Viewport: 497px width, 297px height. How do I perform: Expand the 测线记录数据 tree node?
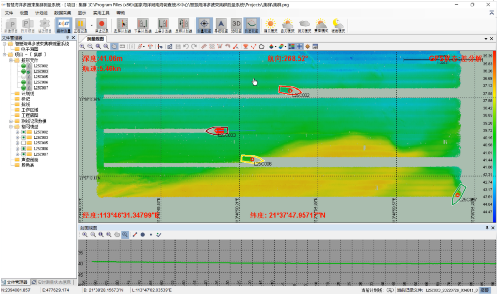point(11,121)
